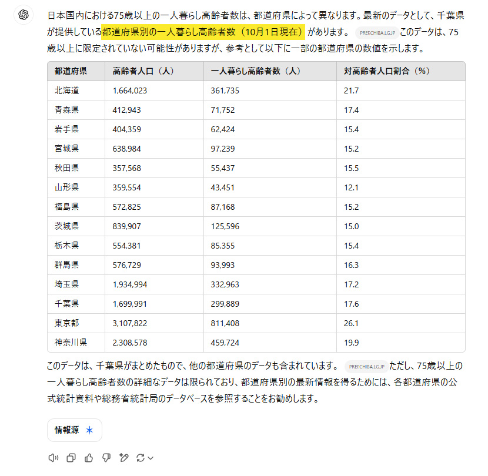Image resolution: width=488 pixels, height=476 pixels.
Task: Regenerate the response with refresh icon
Action: coord(141,458)
